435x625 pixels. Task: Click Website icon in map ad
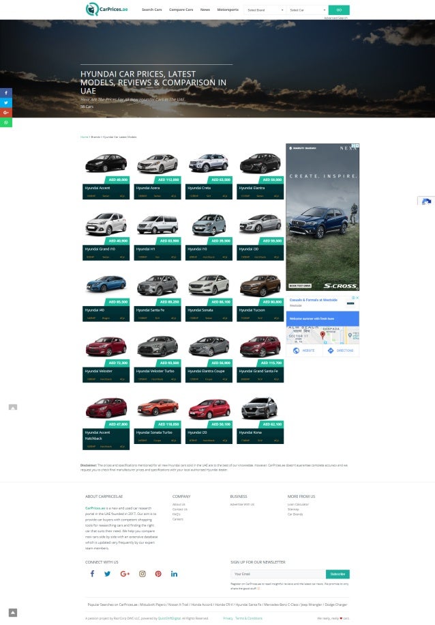pos(296,350)
